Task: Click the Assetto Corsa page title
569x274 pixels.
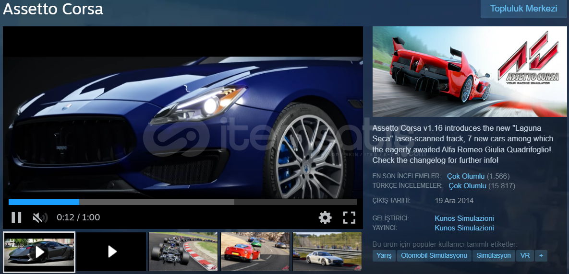Action: coord(53,10)
